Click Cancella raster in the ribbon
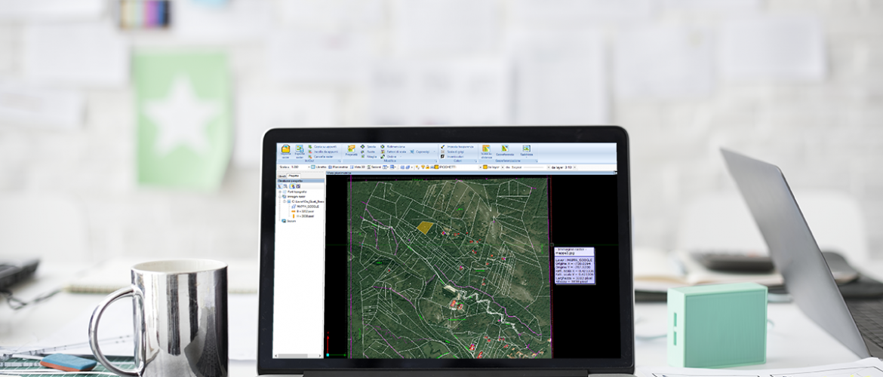 320,156
